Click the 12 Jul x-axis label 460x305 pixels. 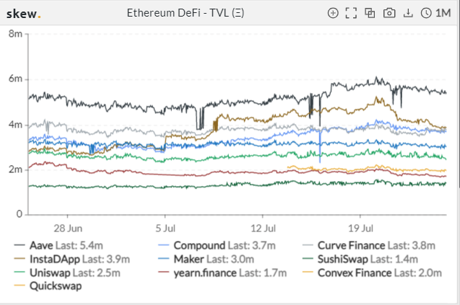[x=263, y=229]
